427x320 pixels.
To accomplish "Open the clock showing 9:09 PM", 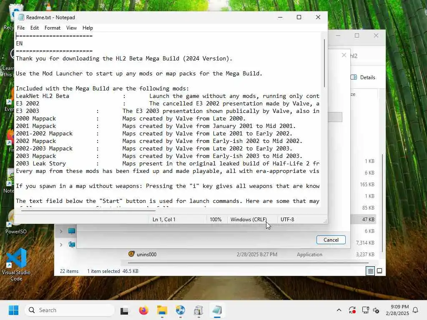I will click(397, 310).
